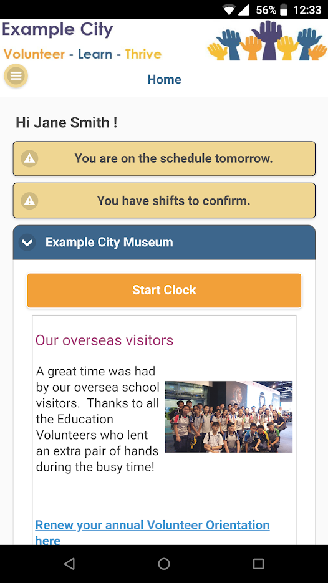Follow the Renew annual Volunteer Orientation link
Screen dimensions: 328x583
click(x=153, y=532)
